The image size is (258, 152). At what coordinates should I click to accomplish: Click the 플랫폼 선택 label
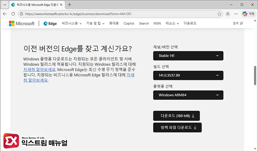tap(163, 86)
